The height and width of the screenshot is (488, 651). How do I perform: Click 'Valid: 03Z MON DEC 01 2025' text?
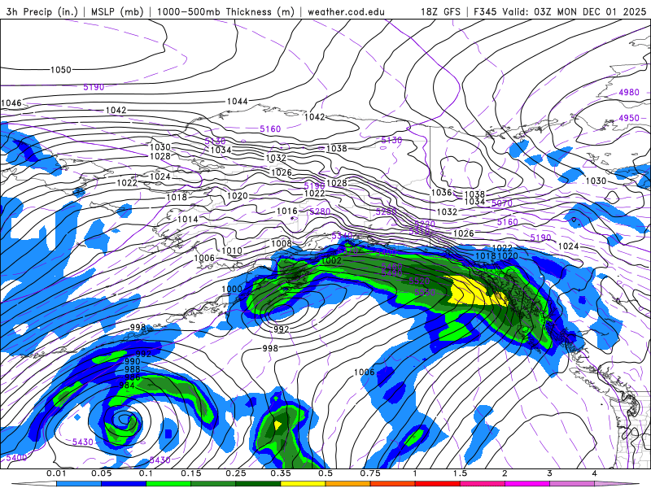click(x=575, y=11)
